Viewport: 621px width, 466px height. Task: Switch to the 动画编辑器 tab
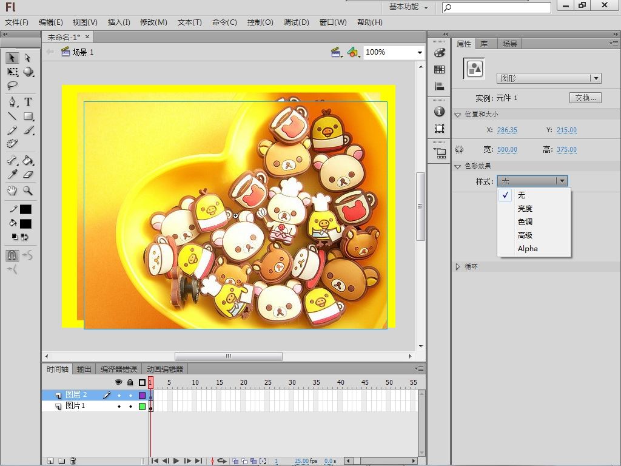click(x=165, y=370)
